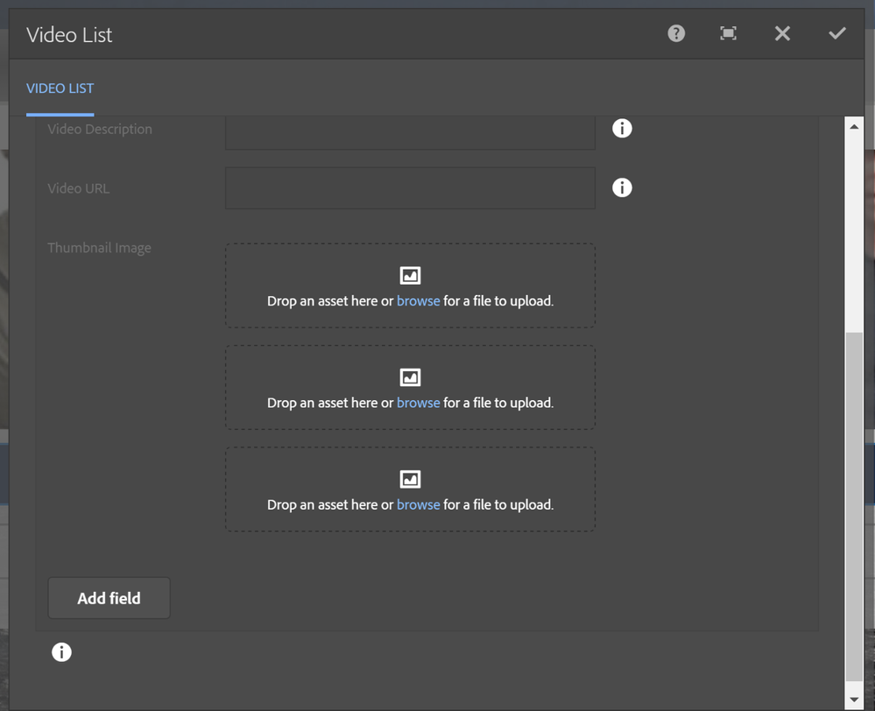Click image icon in second thumbnail dropzone
Viewport: 875px width, 711px height.
410,377
